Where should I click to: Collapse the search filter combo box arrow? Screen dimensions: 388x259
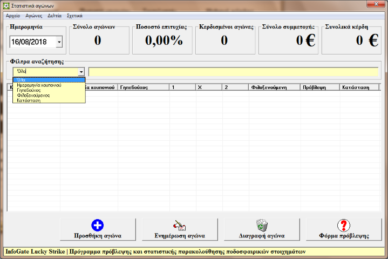pos(81,72)
